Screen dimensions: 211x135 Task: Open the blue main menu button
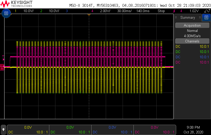(x=6, y=13)
